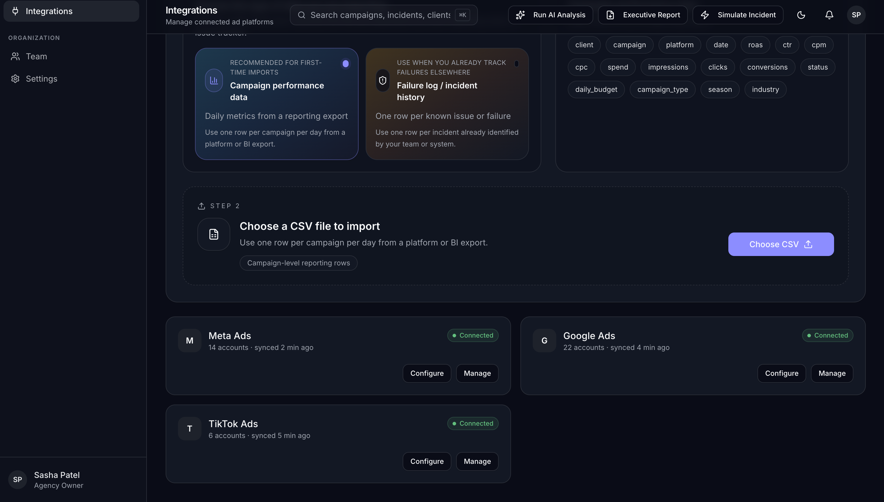Click the platform column chip
This screenshot has width=884, height=502.
click(680, 45)
